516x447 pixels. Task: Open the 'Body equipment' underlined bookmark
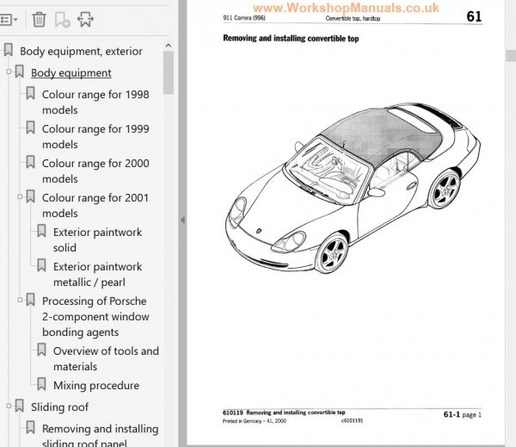tap(71, 73)
